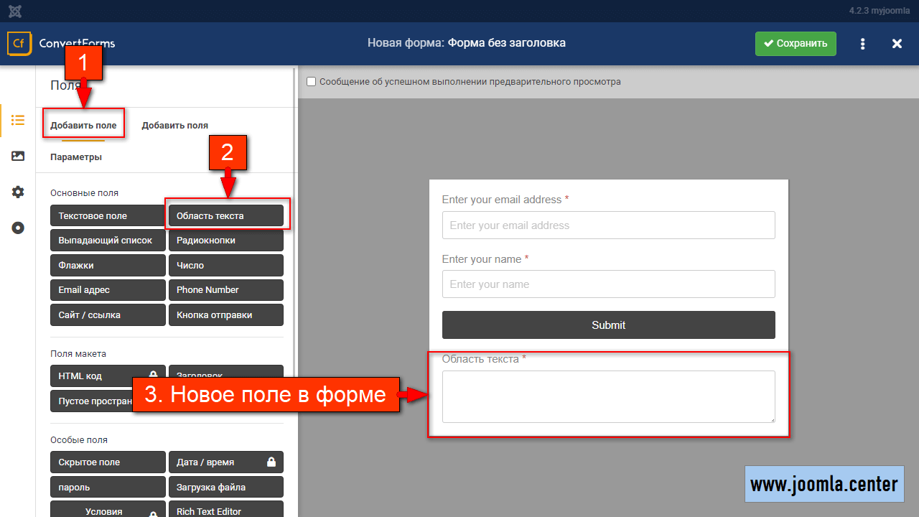
Task: Switch to the Добавить поле tab
Action: click(83, 125)
